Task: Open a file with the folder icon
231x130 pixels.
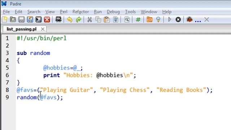Action: click(x=13, y=19)
